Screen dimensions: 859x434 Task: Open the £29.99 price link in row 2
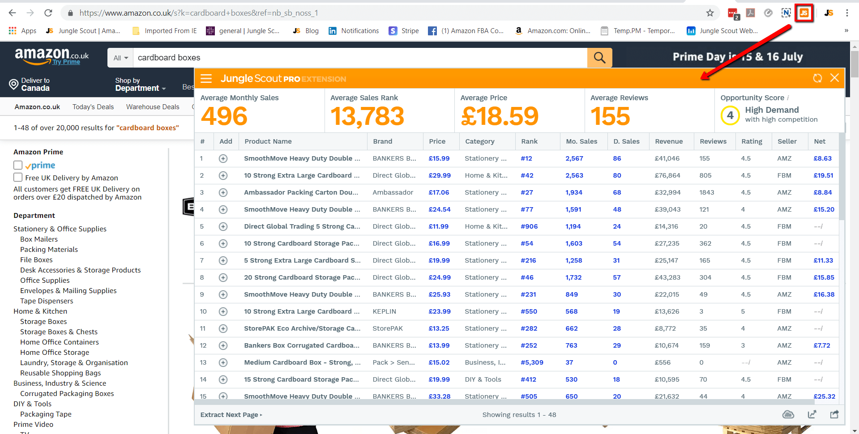point(440,175)
